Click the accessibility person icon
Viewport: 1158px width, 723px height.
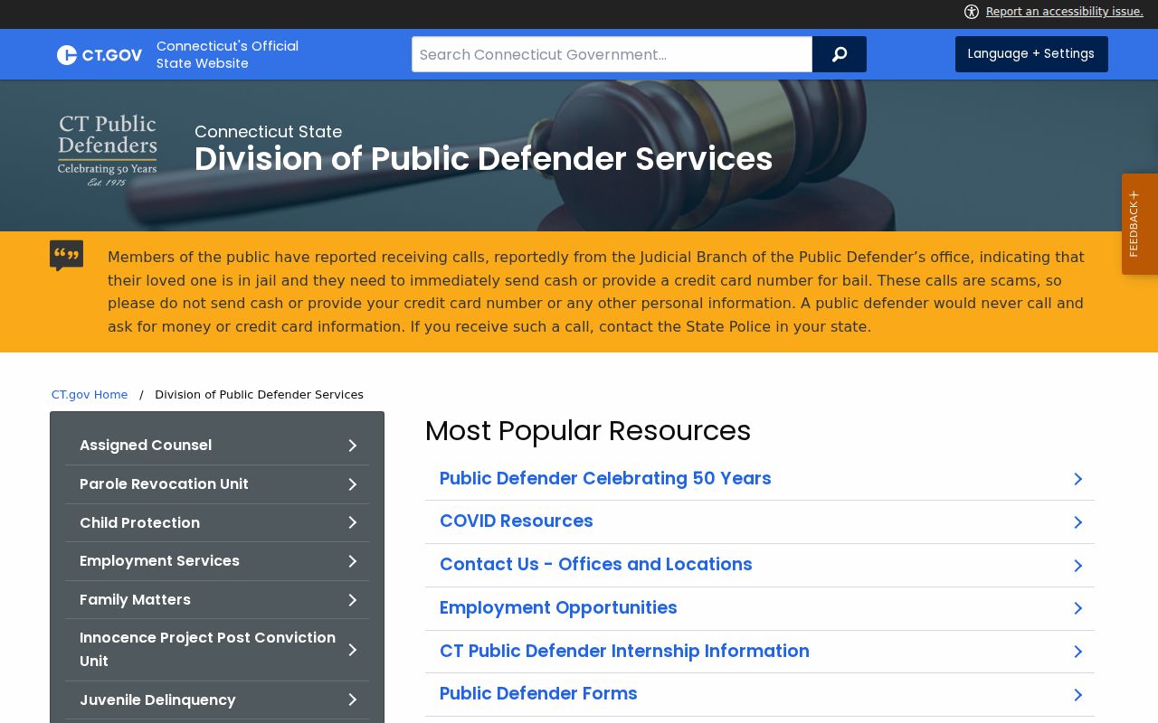click(x=972, y=12)
